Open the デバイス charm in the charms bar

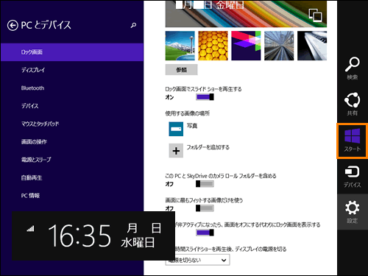[353, 177]
